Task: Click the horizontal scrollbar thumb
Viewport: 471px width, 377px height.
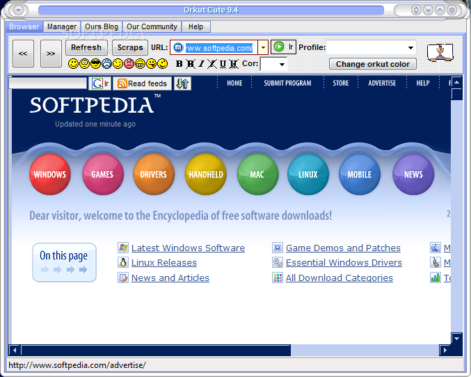Action: tap(156, 351)
